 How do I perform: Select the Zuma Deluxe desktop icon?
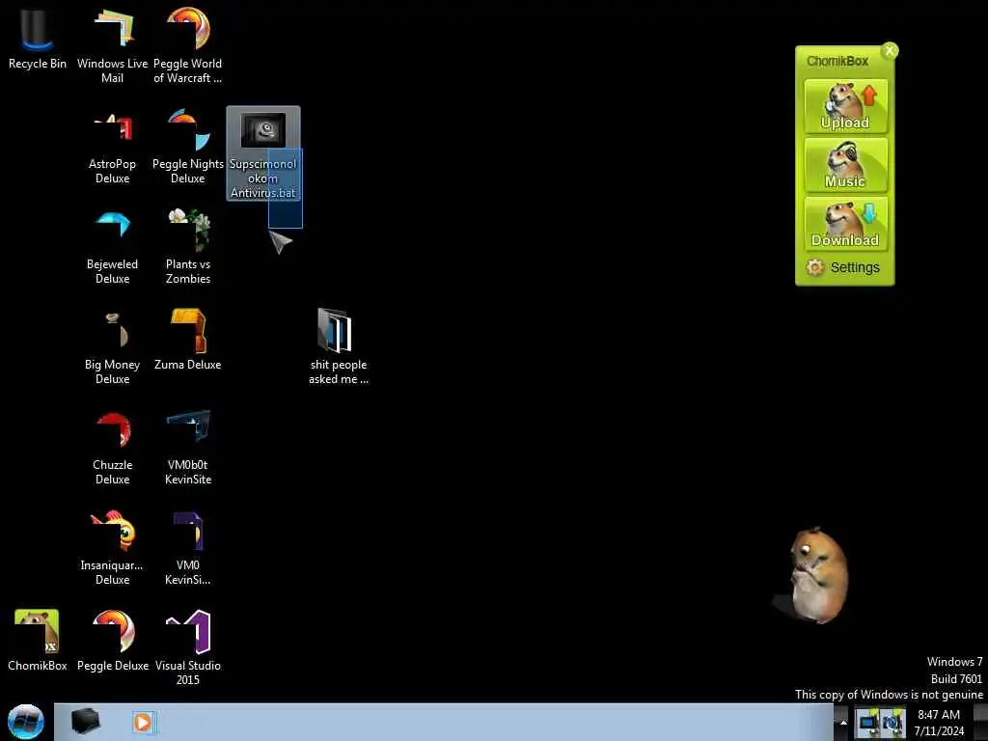188,341
